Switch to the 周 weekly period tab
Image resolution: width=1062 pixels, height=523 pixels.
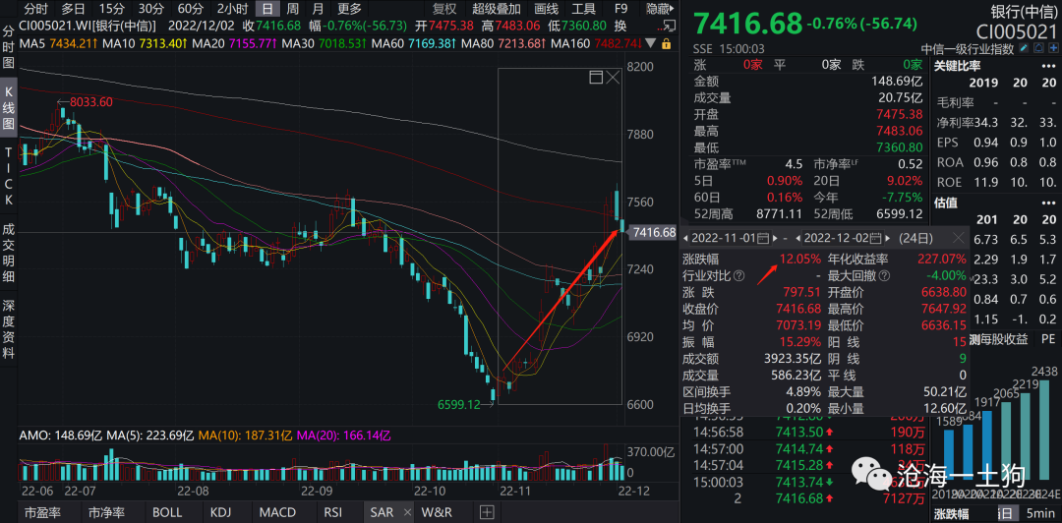point(292,9)
